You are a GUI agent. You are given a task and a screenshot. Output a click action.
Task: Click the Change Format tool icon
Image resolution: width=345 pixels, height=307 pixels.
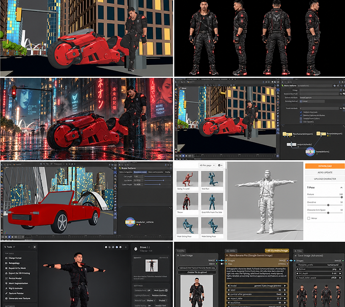tap(6, 258)
